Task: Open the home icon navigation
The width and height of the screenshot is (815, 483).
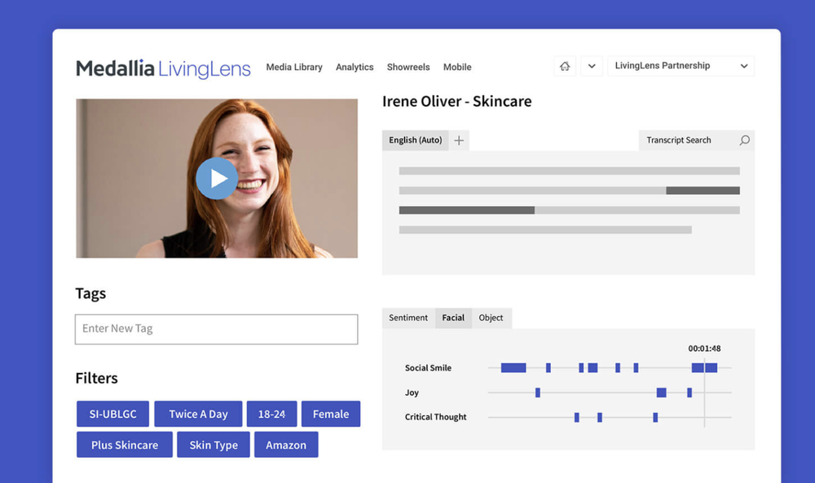Action: click(x=565, y=66)
